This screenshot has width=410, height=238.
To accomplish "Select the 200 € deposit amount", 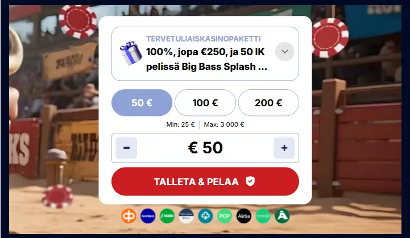I will coord(268,103).
